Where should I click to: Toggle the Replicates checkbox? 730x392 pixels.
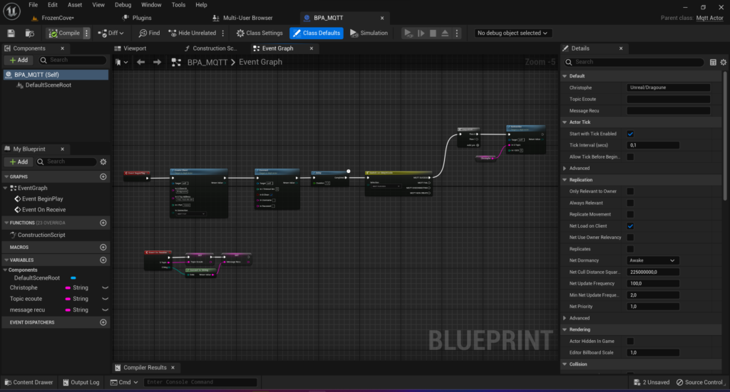(630, 249)
